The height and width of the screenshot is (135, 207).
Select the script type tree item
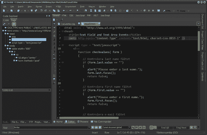tap(27, 43)
